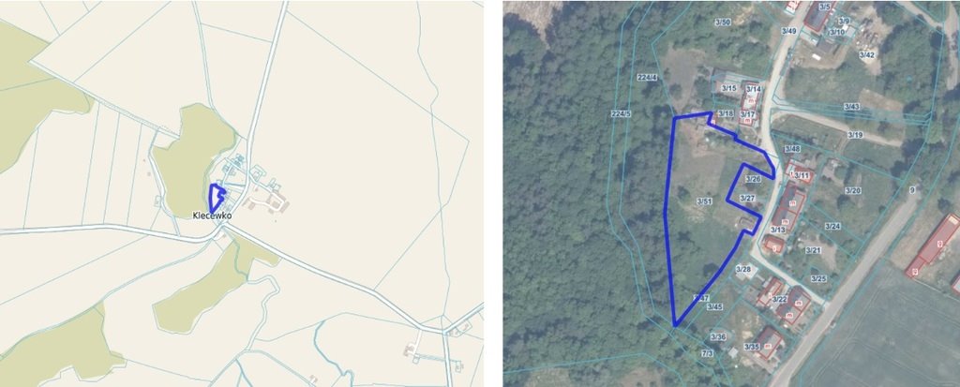Click parcel label 3/43

click(851, 107)
